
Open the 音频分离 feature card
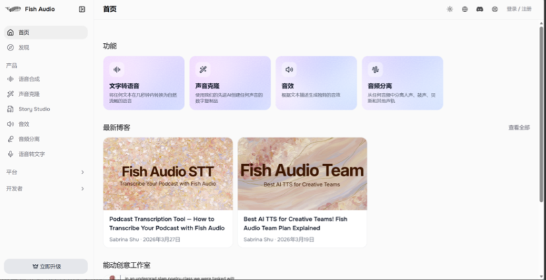tap(403, 83)
